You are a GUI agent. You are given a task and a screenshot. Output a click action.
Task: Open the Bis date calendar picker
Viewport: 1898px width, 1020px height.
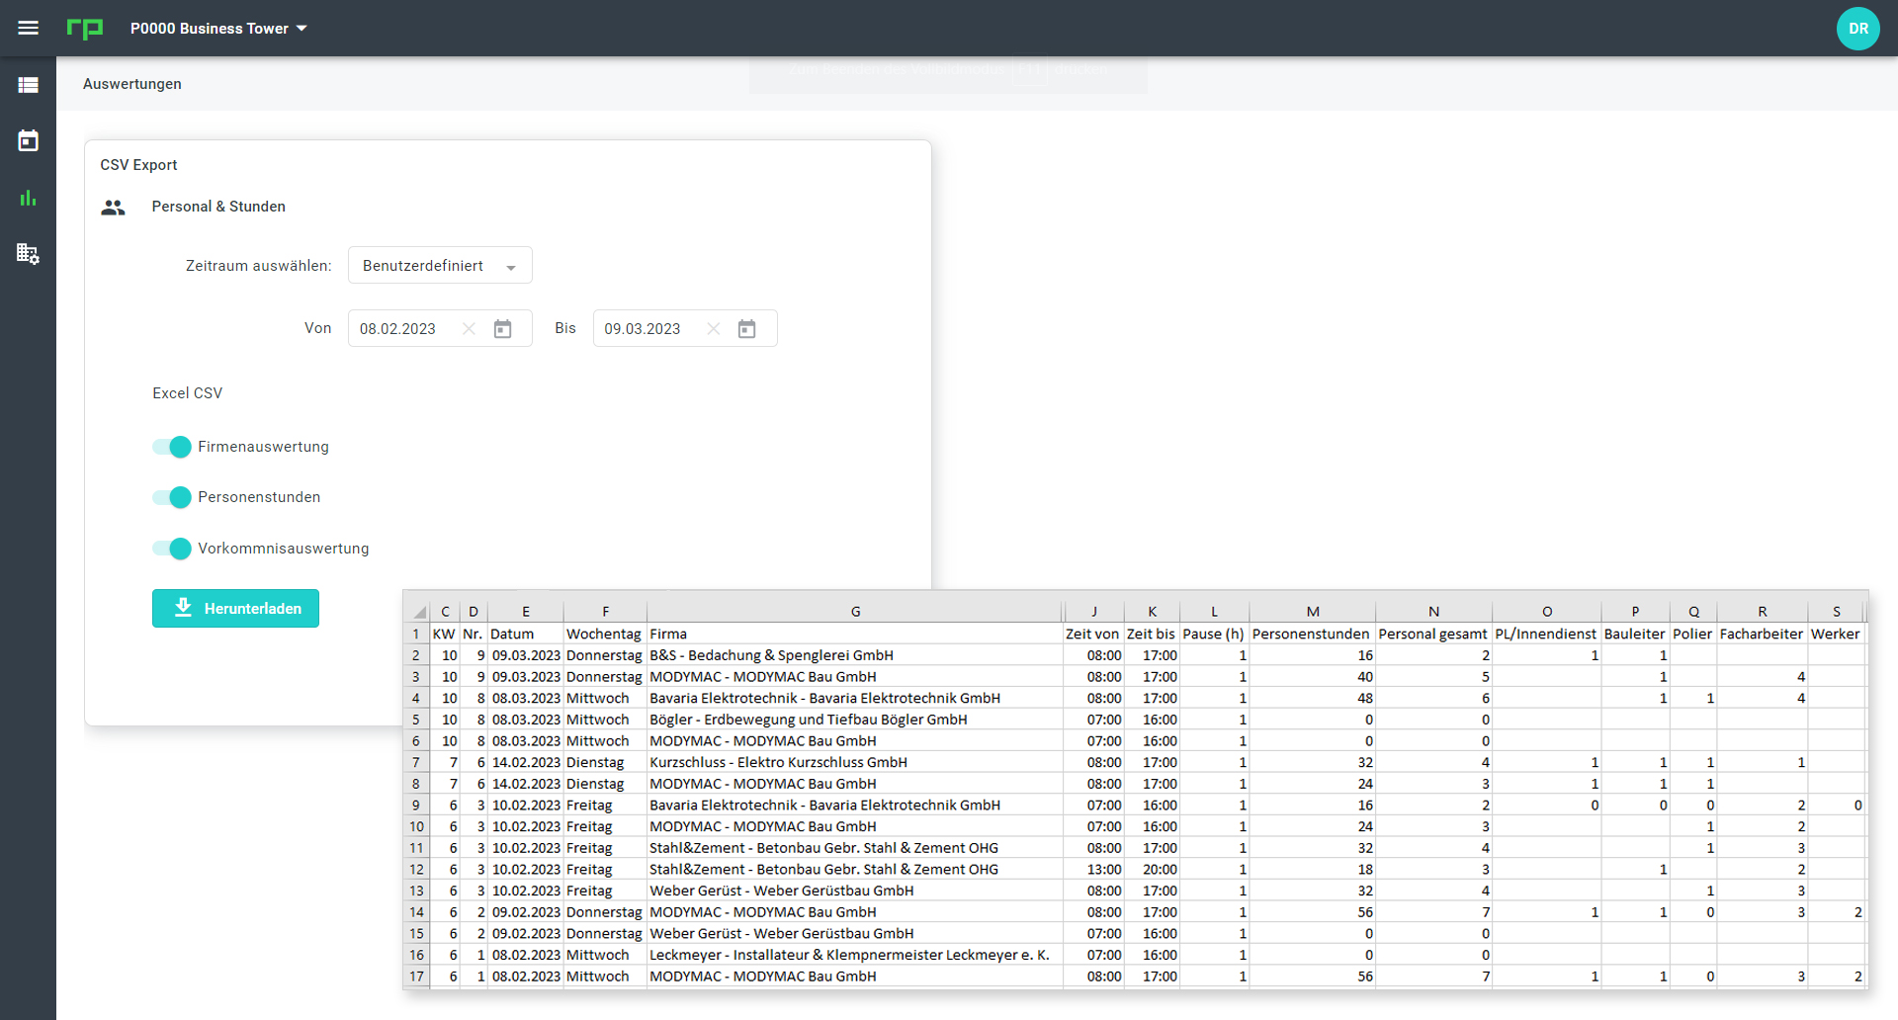tap(747, 329)
